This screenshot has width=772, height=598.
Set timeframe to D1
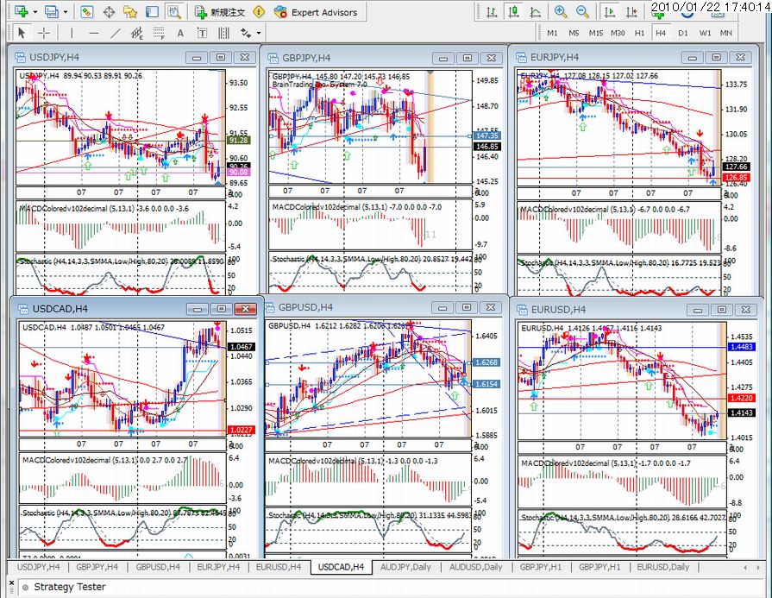(x=683, y=33)
